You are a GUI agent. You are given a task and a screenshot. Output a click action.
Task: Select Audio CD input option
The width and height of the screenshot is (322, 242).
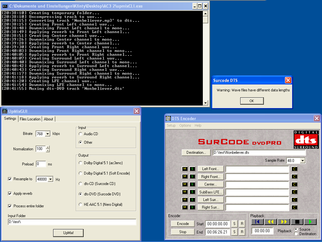click(88, 134)
